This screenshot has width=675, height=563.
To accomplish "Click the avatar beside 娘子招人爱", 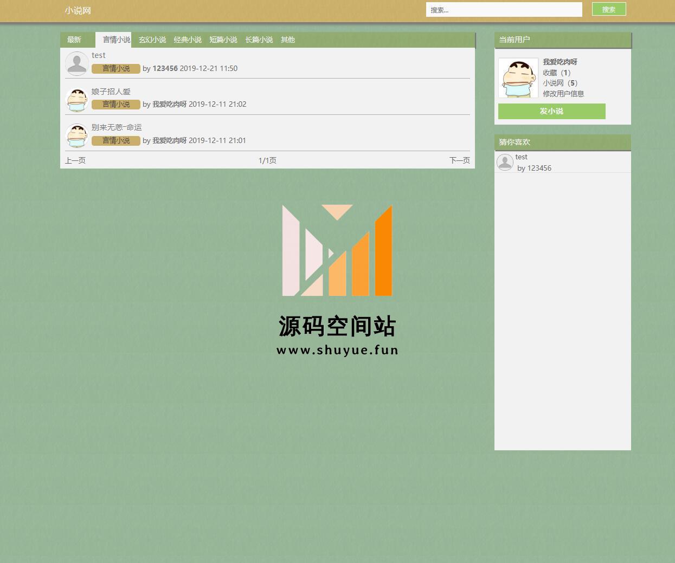I will point(77,99).
